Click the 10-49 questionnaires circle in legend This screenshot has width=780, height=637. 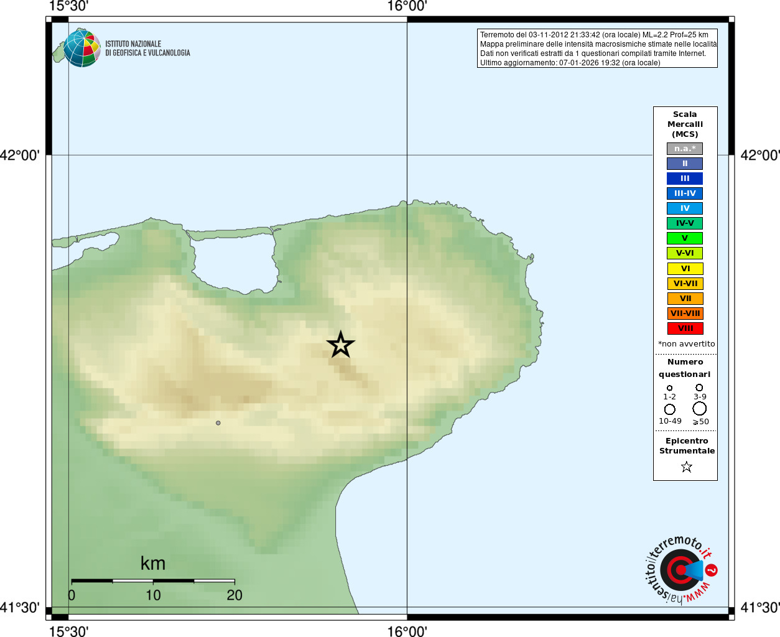click(670, 409)
